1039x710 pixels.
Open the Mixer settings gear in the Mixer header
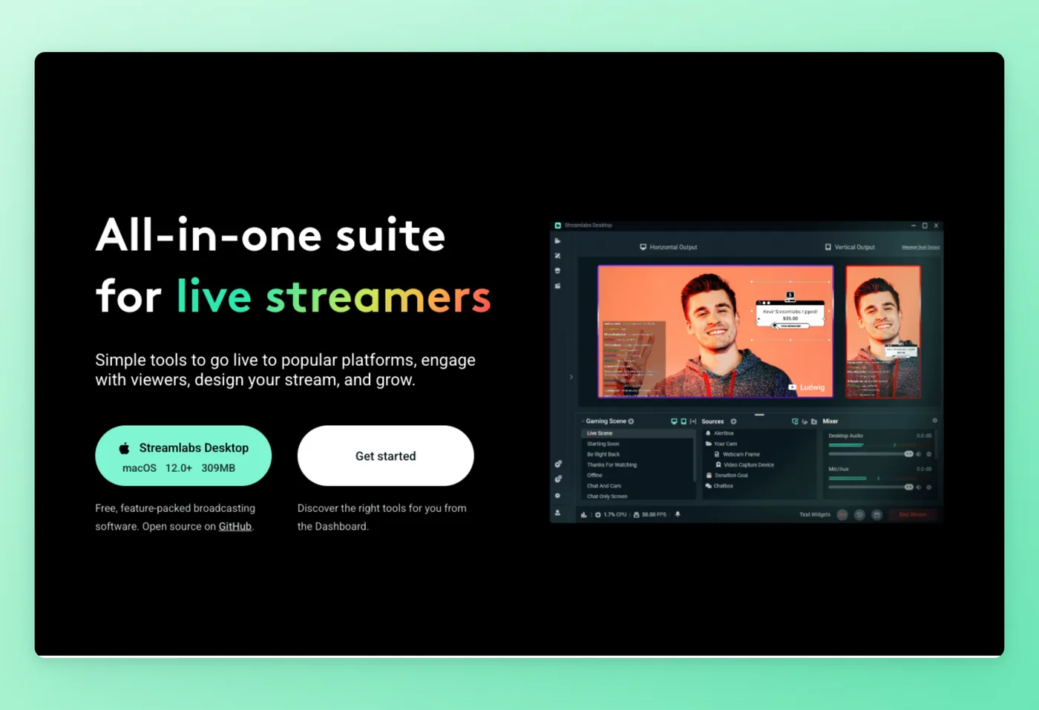934,421
